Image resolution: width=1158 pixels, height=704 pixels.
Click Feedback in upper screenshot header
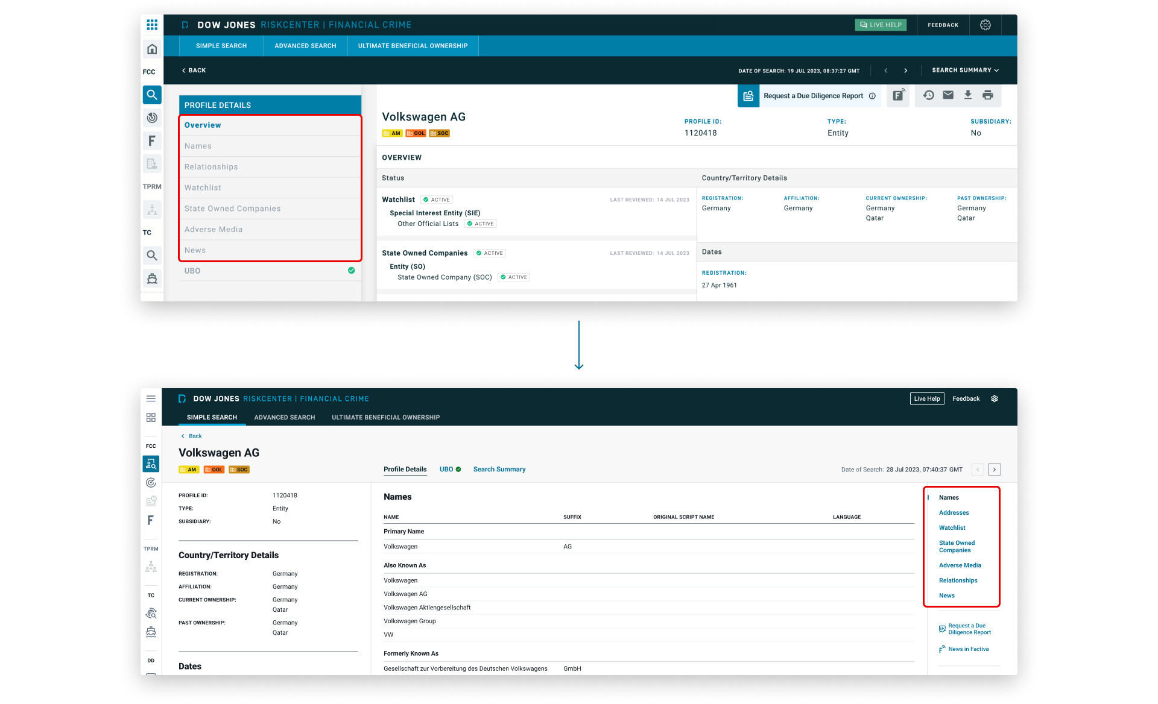[x=943, y=25]
